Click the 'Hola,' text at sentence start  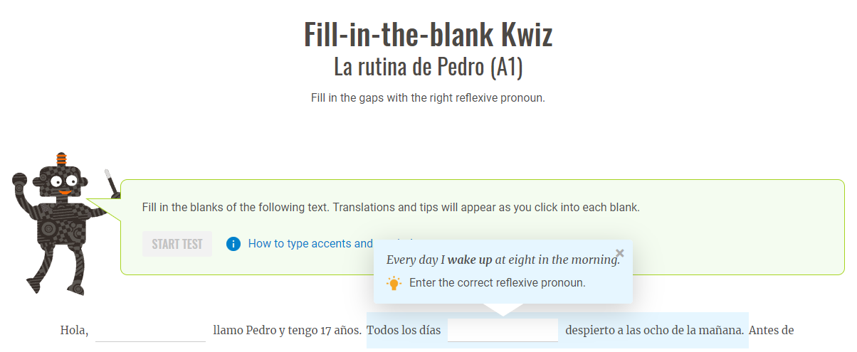pos(74,331)
